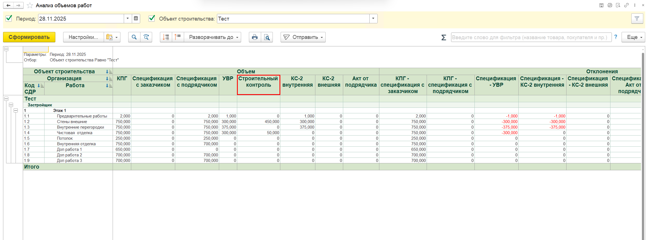This screenshot has height=240, width=648.
Task: Collapse the Этаж 1 group in report
Action: [x=16, y=111]
